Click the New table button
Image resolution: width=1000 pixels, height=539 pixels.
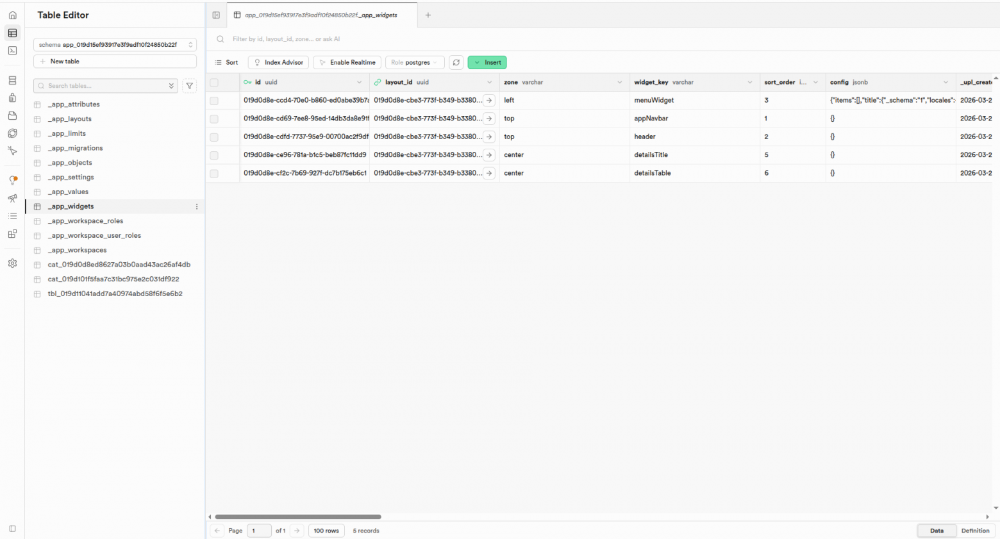coord(115,62)
